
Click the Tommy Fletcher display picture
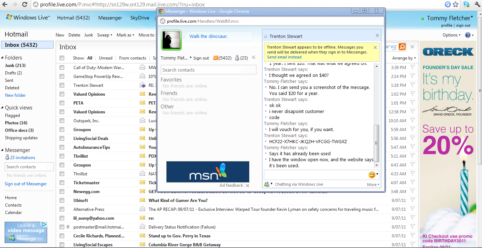click(171, 40)
